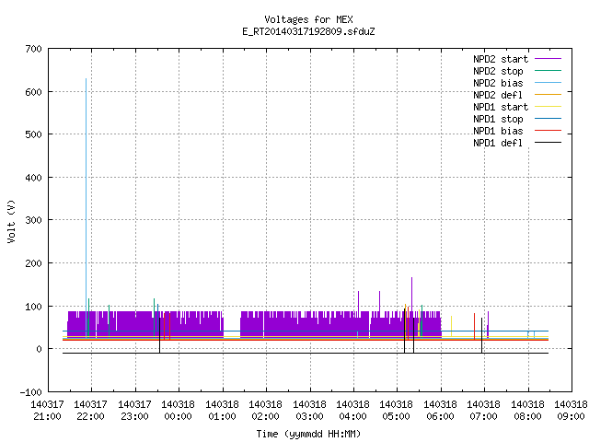The height and width of the screenshot is (442, 589).
Task: Select the 'NPD2 stop' legend label
Action: tap(498, 71)
